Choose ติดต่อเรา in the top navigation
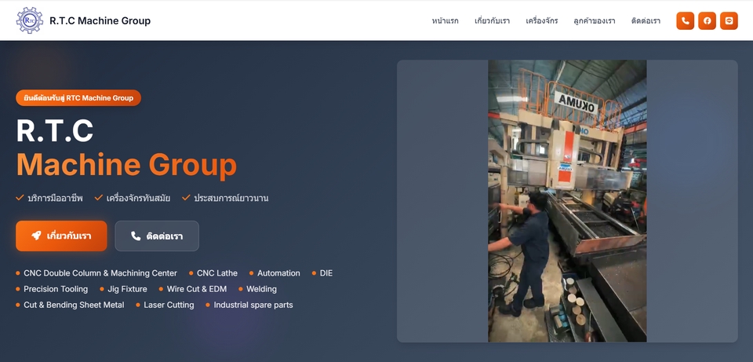The width and height of the screenshot is (753, 362). coord(646,20)
